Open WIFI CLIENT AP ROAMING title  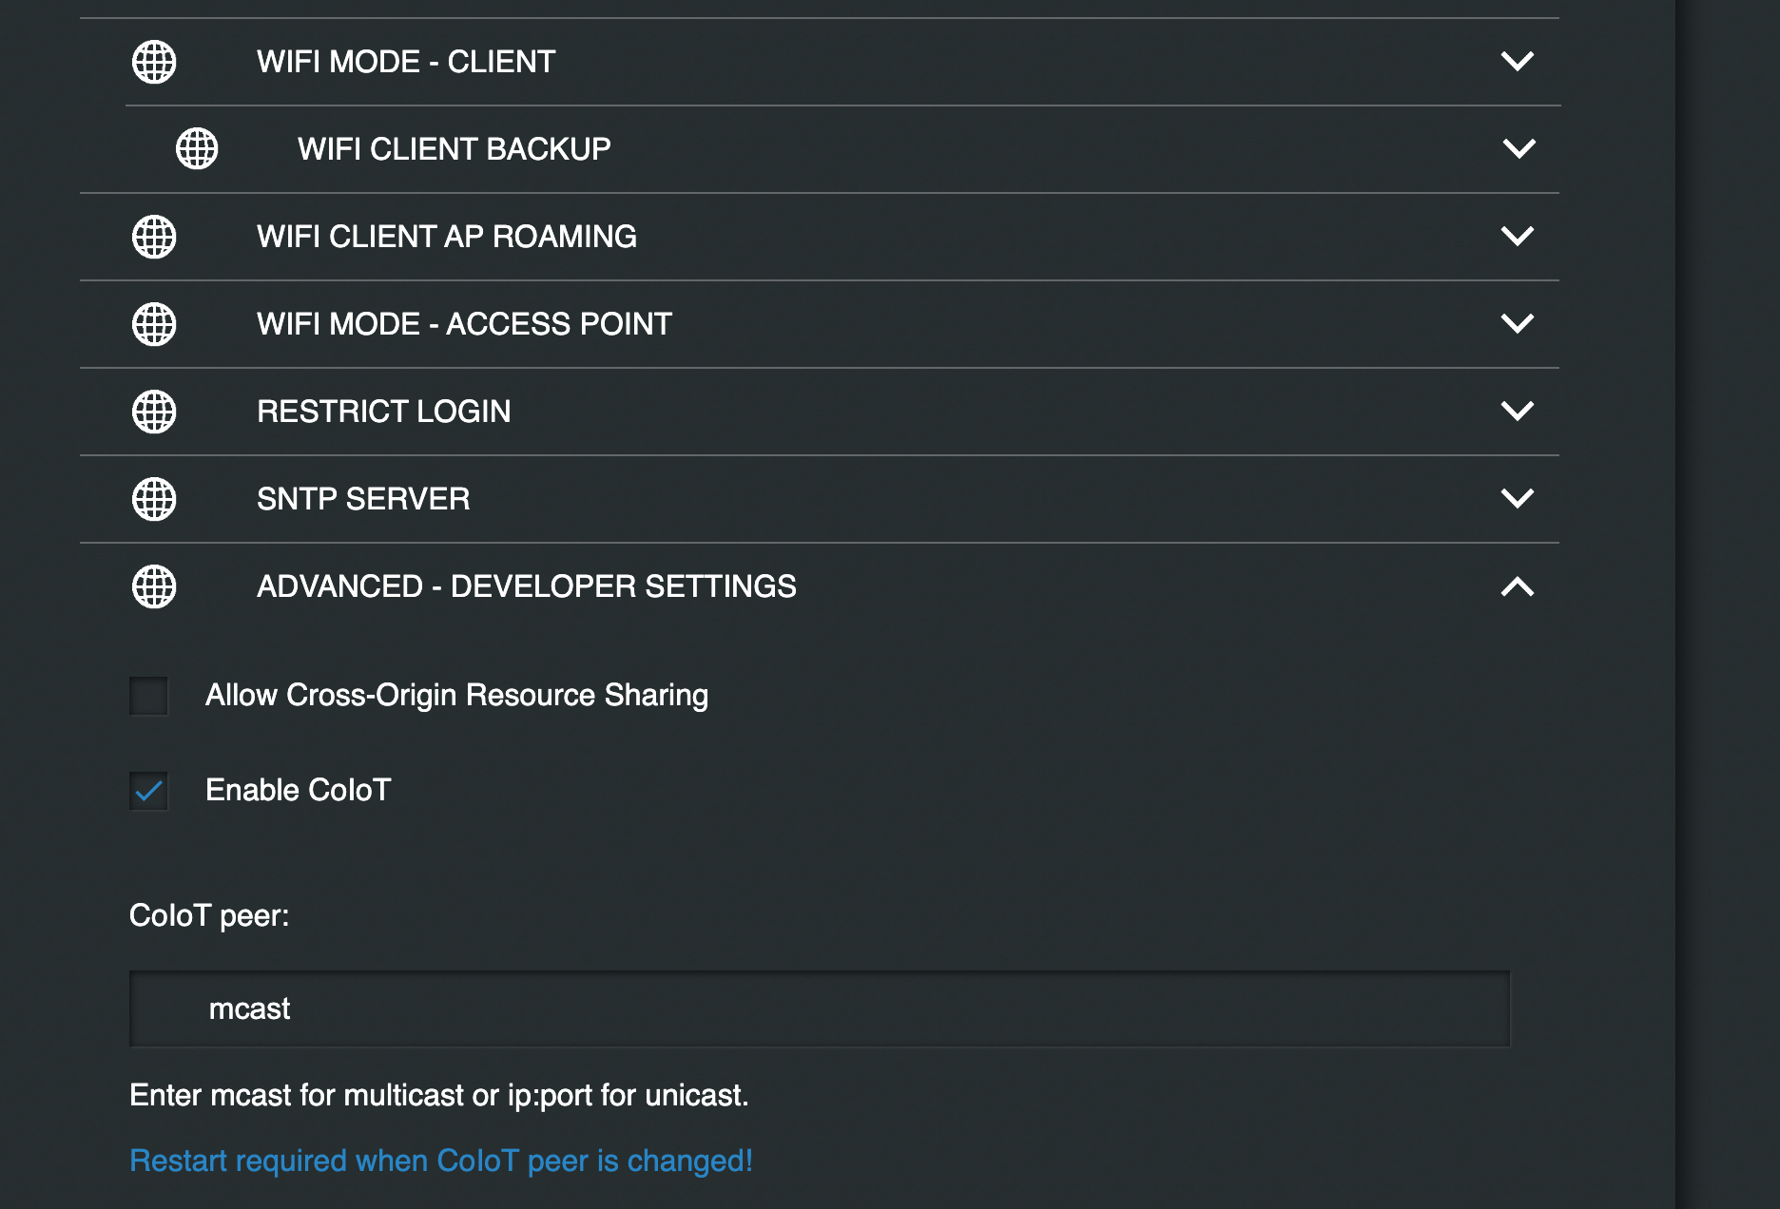click(446, 237)
